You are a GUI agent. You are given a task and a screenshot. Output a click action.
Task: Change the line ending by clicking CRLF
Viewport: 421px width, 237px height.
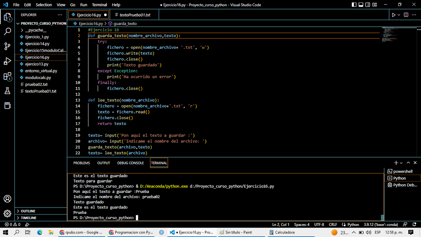point(333,224)
